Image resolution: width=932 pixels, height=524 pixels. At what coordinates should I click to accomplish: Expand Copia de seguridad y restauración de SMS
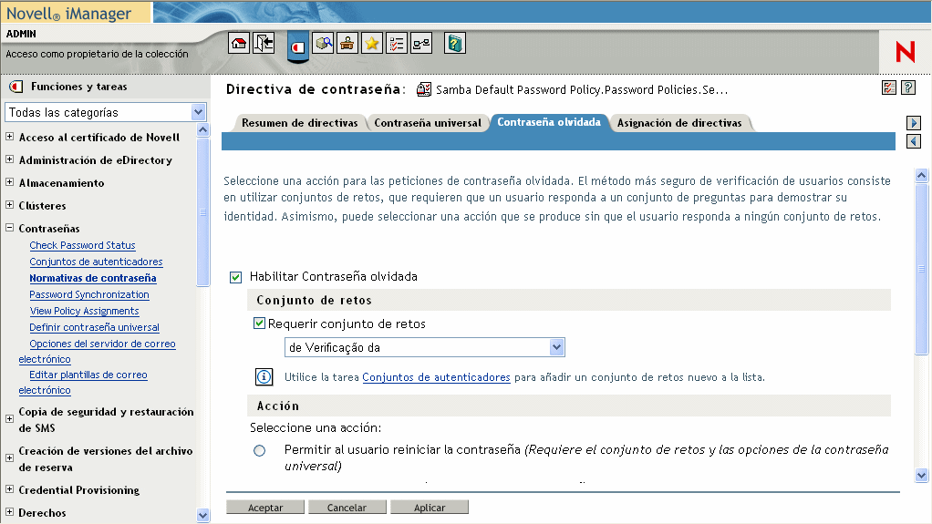coord(9,418)
